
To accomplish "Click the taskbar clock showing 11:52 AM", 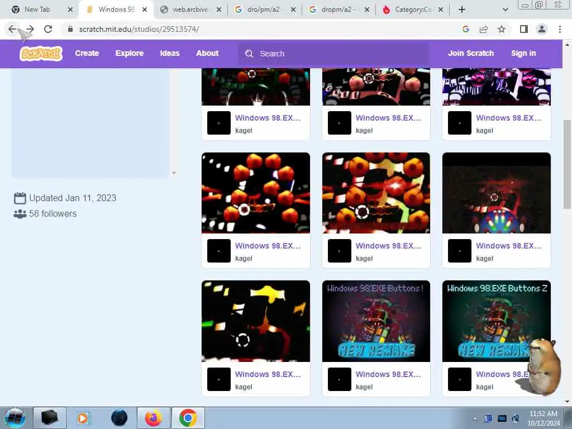I will click(x=544, y=418).
